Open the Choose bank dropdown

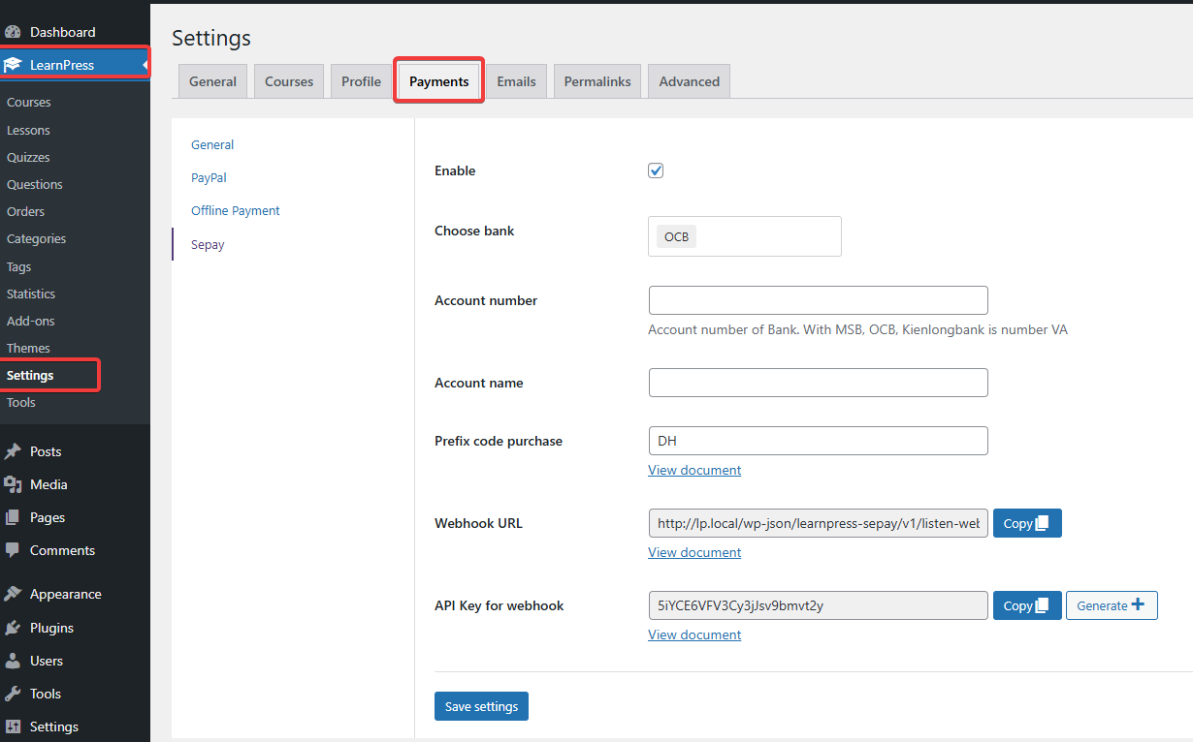[745, 236]
